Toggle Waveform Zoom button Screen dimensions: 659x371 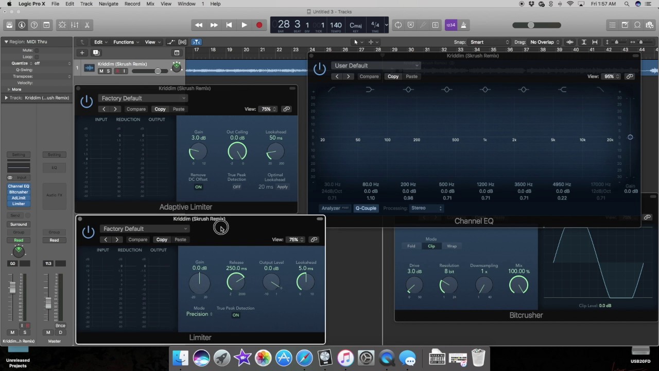(570, 42)
